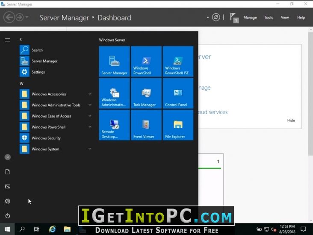Click the Windows Start button
This screenshot has width=313, height=235.
(x=7, y=229)
